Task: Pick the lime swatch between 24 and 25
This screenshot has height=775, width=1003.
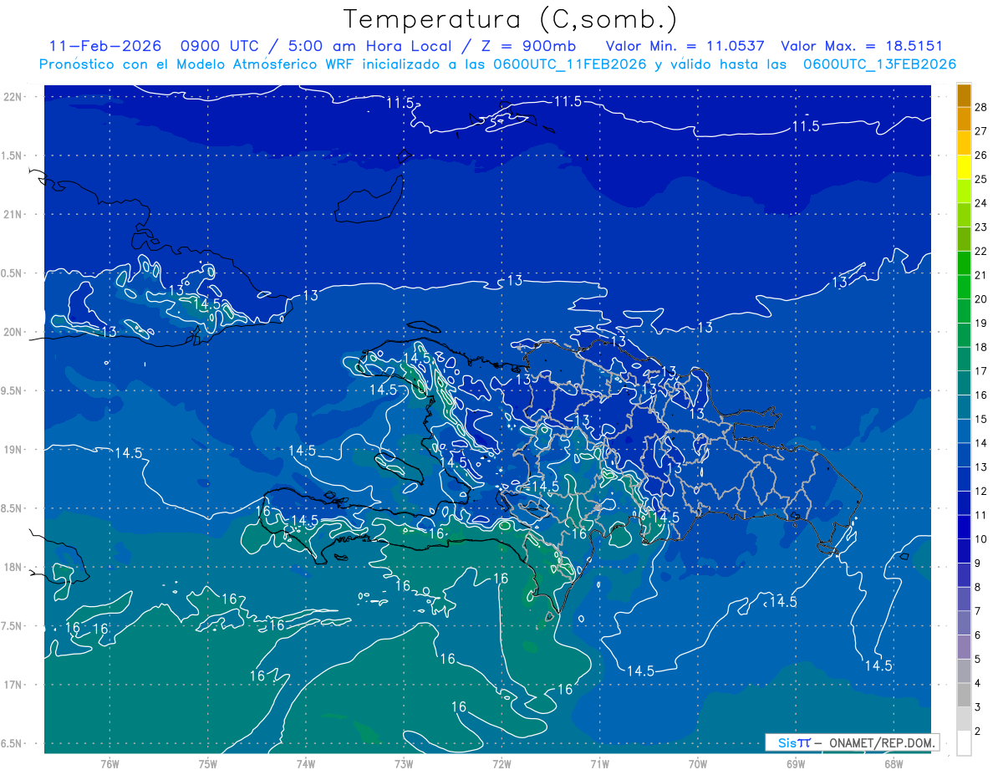Action: [x=964, y=191]
